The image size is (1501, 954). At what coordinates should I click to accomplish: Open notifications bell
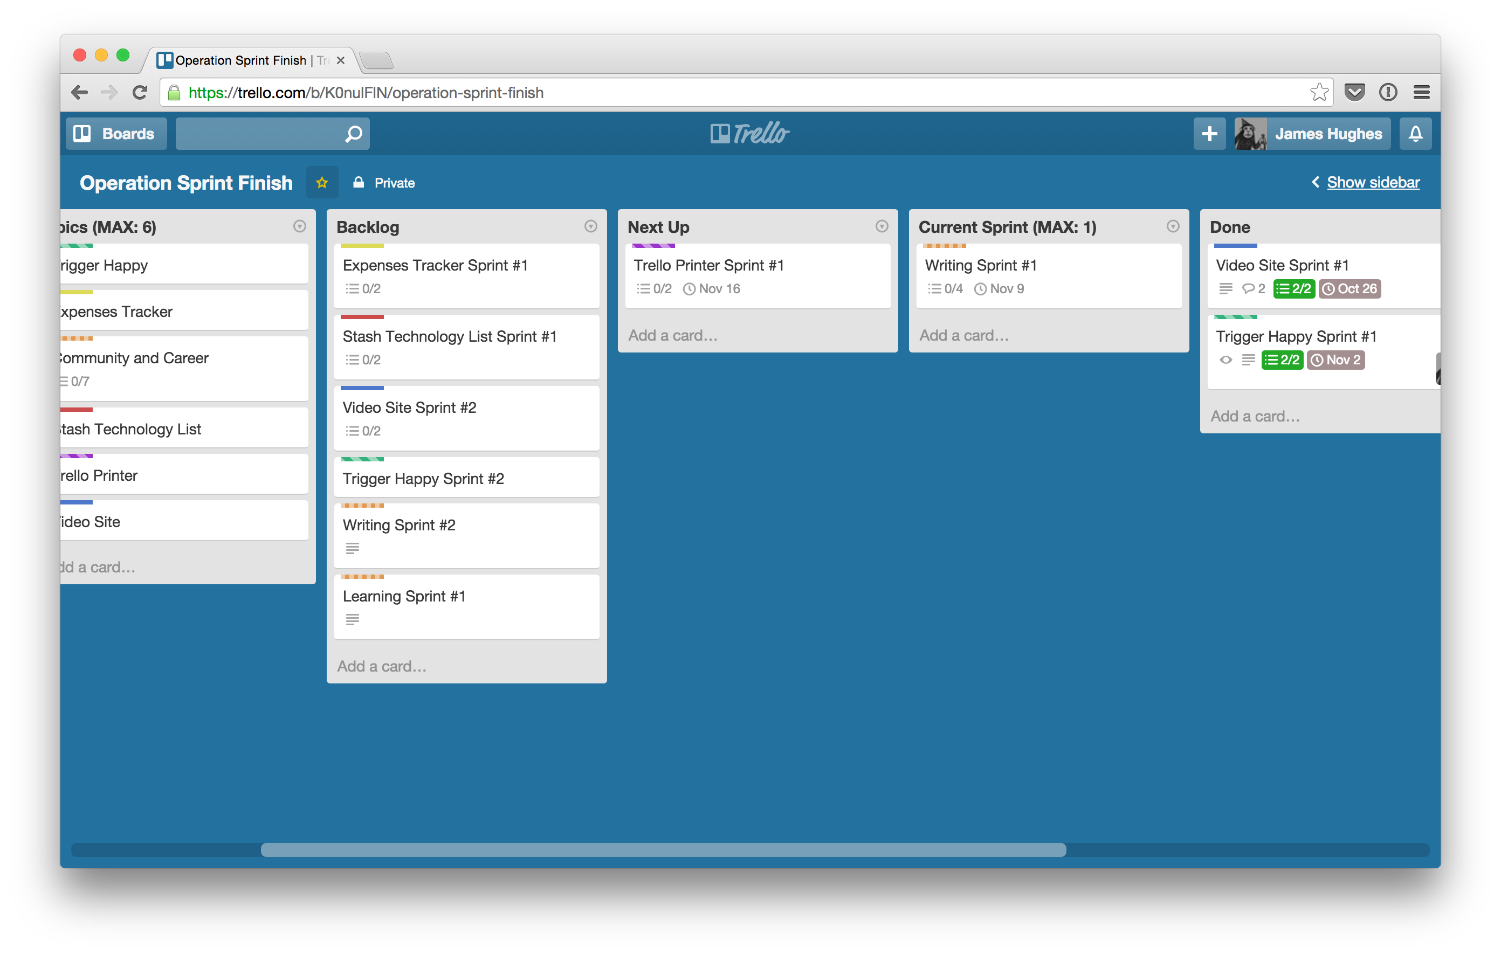1415,133
